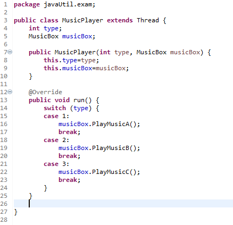
Task: Click the 'void' keyword on line 13
Action: click(62, 100)
